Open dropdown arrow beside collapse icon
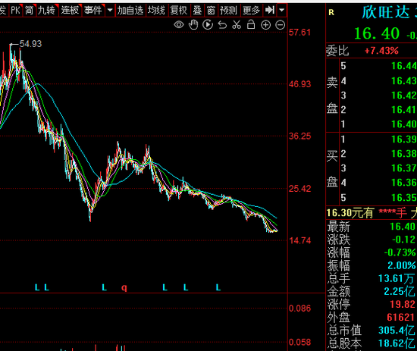Screen dimensions: 417x351 coord(282,11)
